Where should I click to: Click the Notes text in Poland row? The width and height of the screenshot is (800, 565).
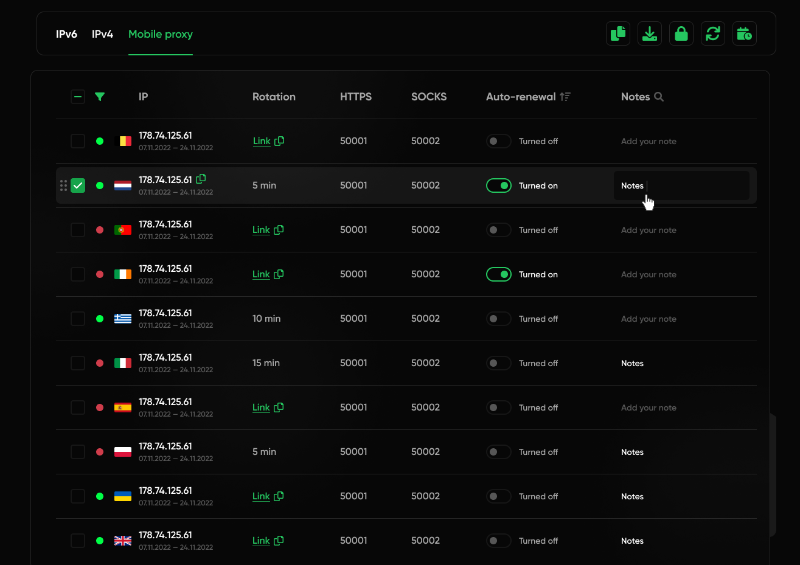(632, 452)
